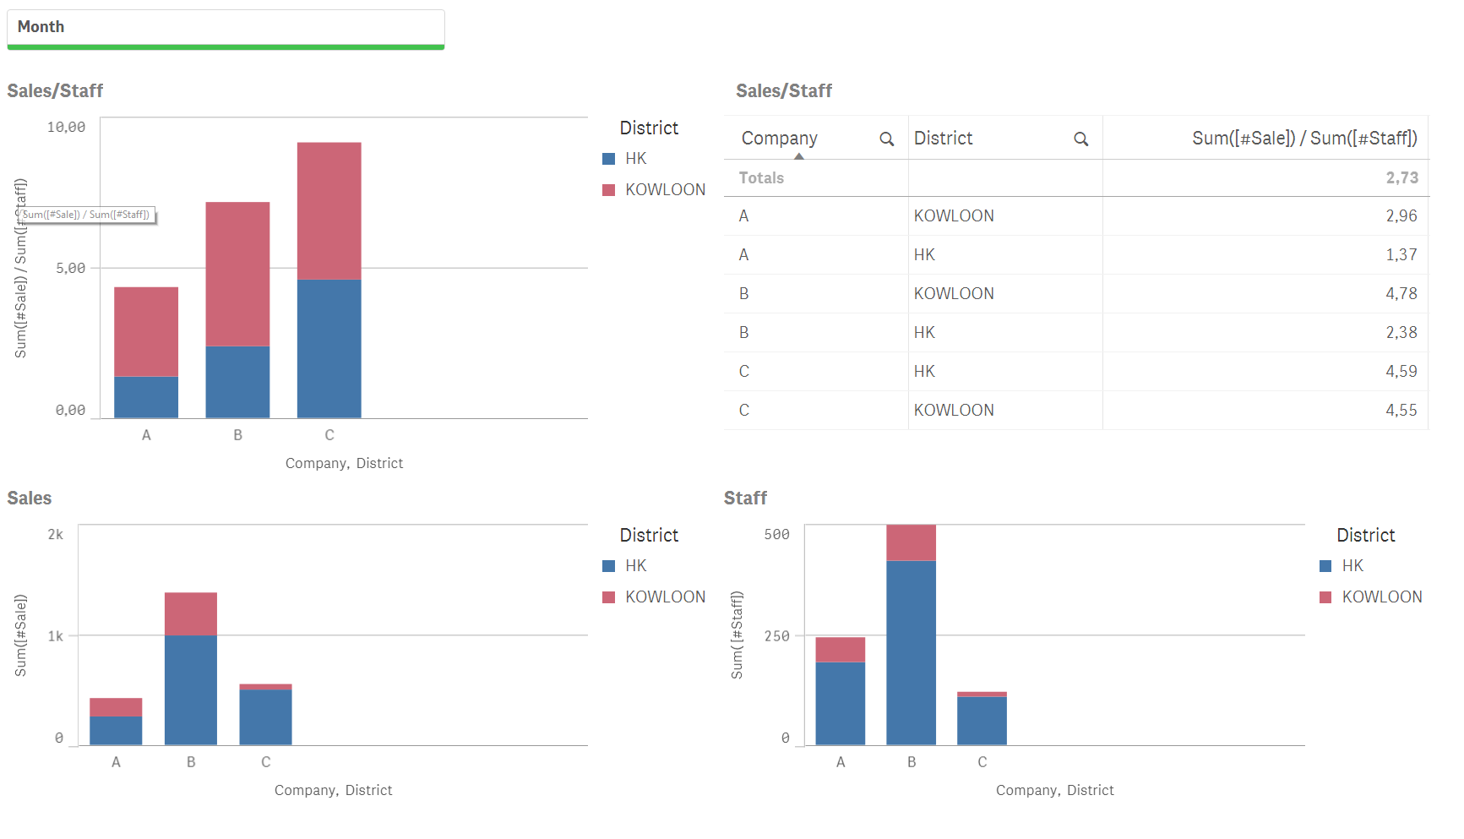This screenshot has height=839, width=1464.
Task: Click HK segment of bar B in Staff chart
Action: pos(911,653)
